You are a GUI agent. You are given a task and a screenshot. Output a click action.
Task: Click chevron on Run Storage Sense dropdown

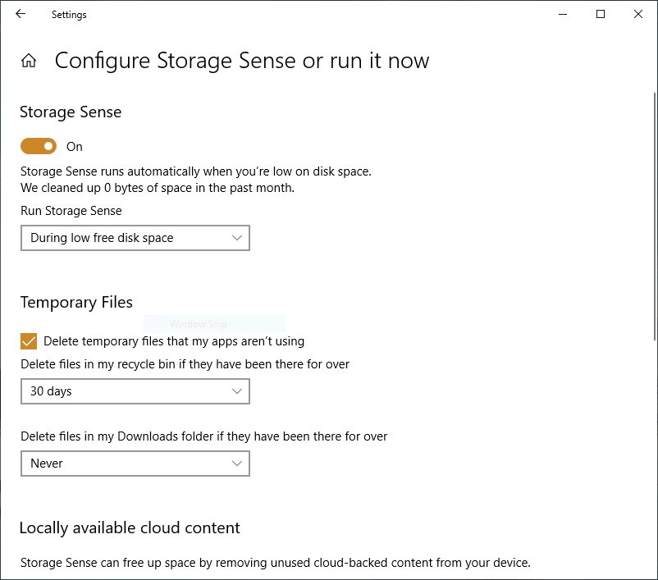tap(237, 238)
